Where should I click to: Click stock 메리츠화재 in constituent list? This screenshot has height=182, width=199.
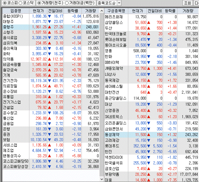pyautogui.click(x=114, y=17)
